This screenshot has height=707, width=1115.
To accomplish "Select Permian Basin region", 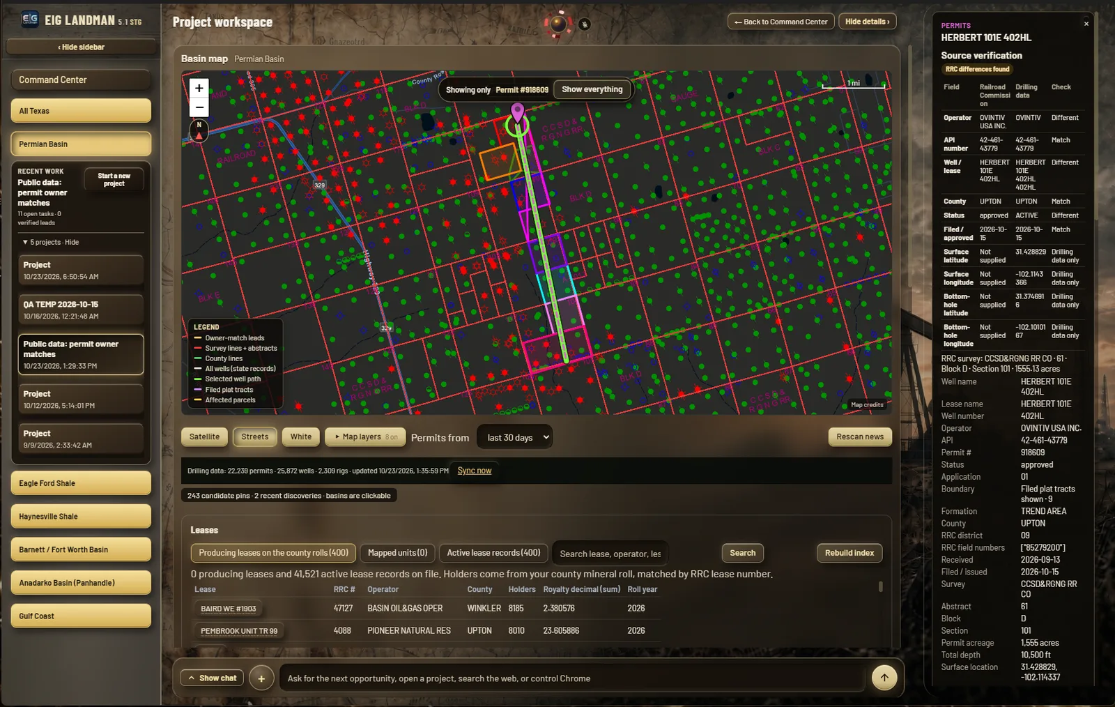I will click(x=81, y=144).
